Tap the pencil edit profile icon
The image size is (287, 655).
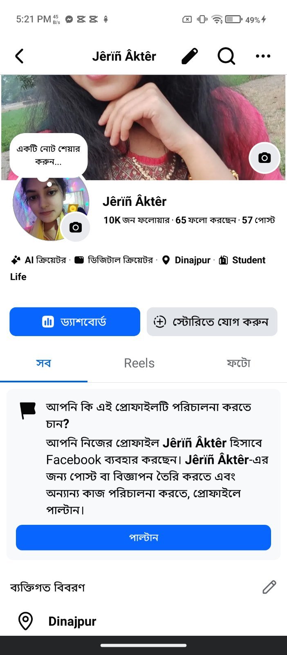[x=189, y=56]
